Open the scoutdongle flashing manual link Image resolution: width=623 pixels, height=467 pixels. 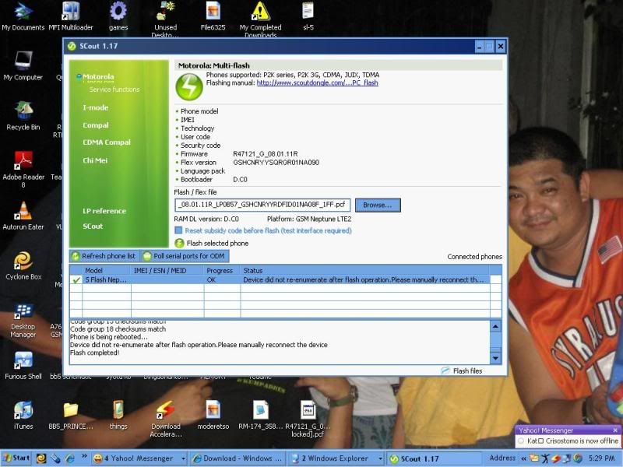[317, 83]
